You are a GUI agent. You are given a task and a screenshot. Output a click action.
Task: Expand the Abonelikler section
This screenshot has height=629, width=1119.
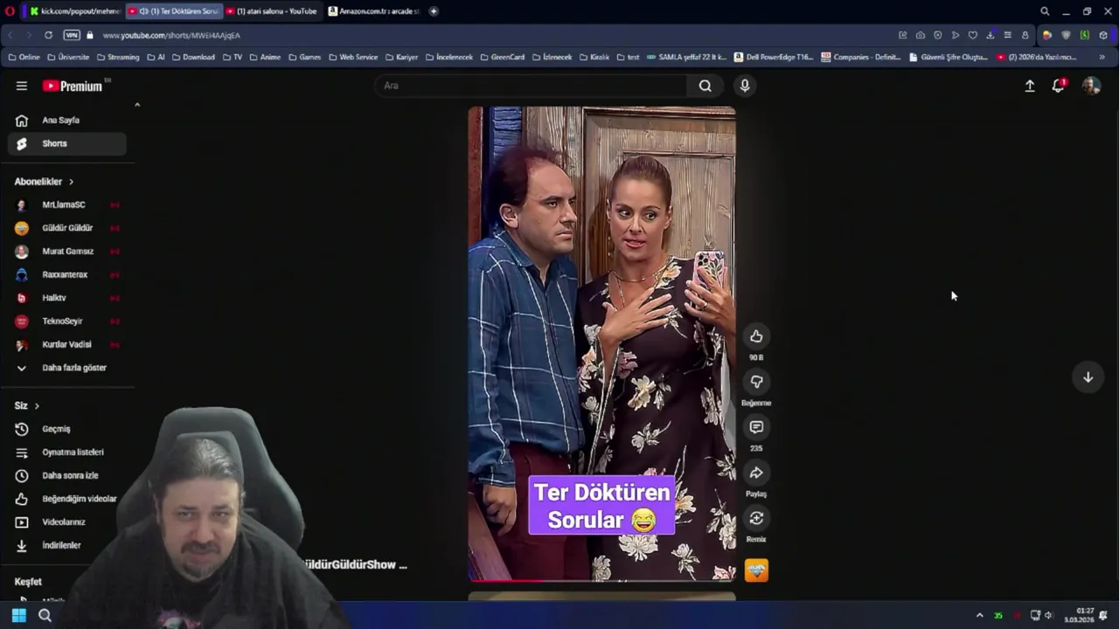tap(44, 182)
